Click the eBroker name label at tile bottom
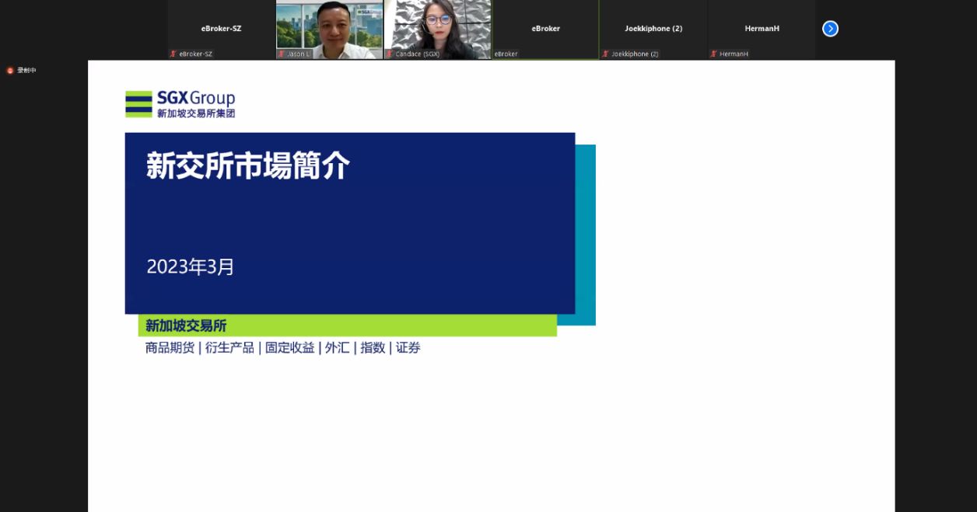 (x=506, y=54)
